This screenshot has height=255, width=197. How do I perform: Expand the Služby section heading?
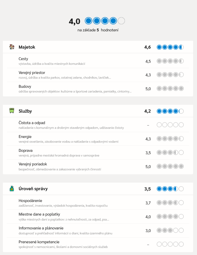click(25, 111)
